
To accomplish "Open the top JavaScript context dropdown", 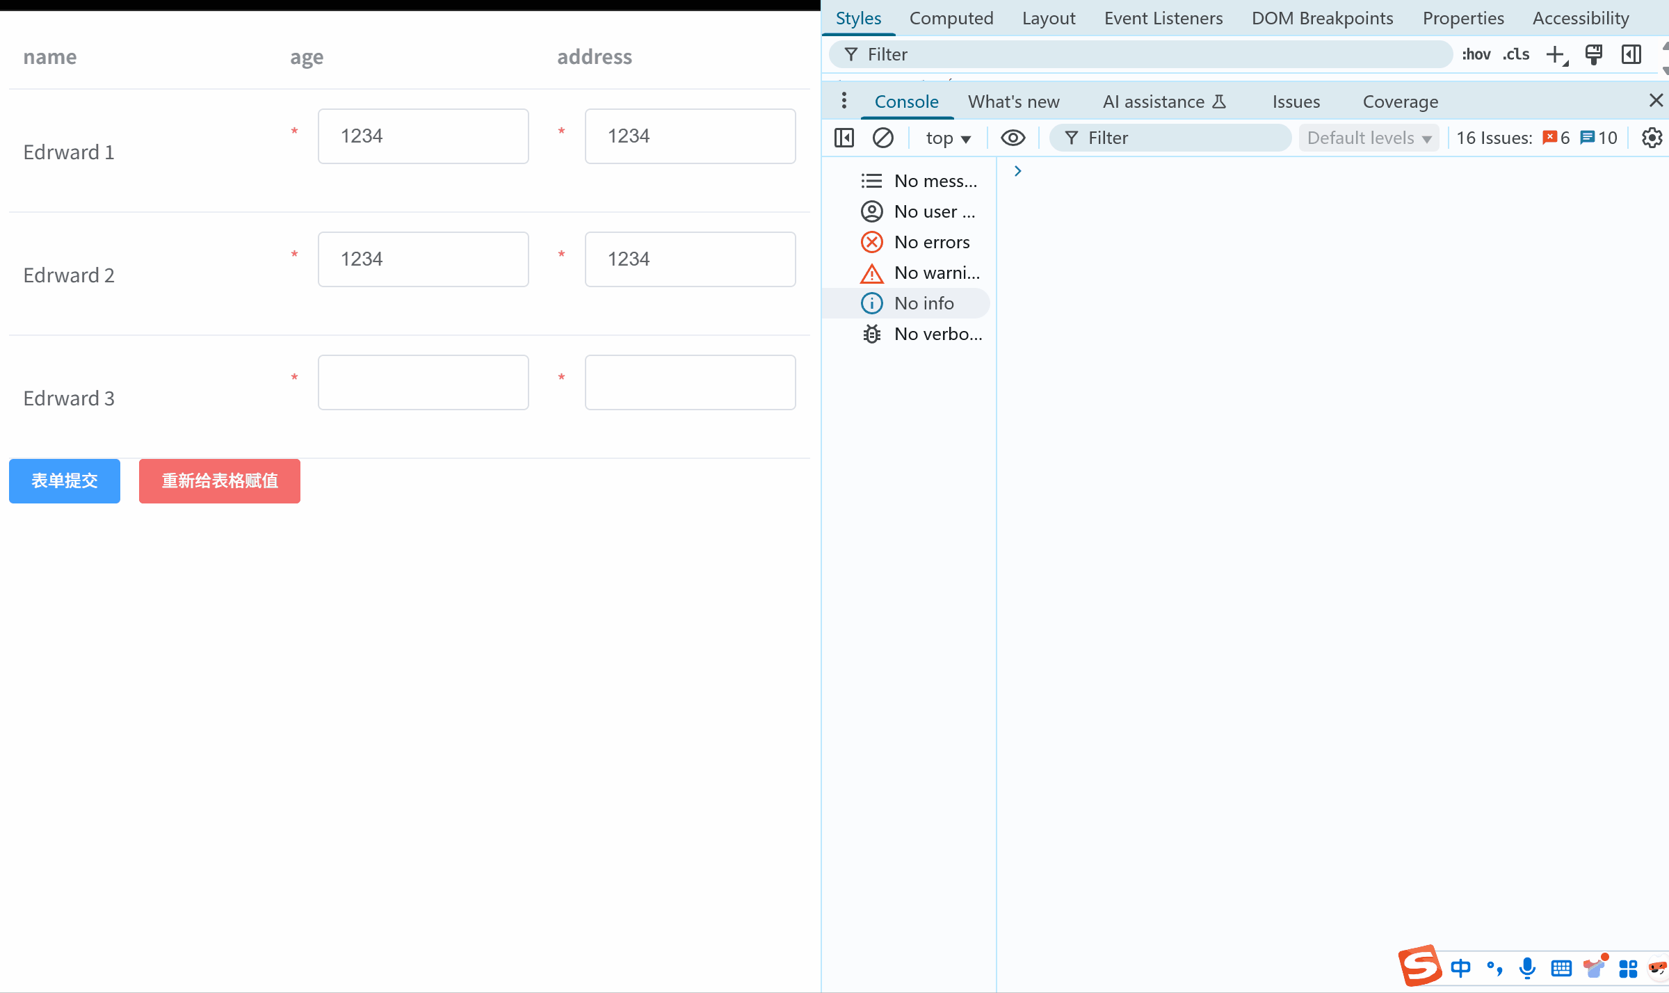I will pyautogui.click(x=948, y=138).
